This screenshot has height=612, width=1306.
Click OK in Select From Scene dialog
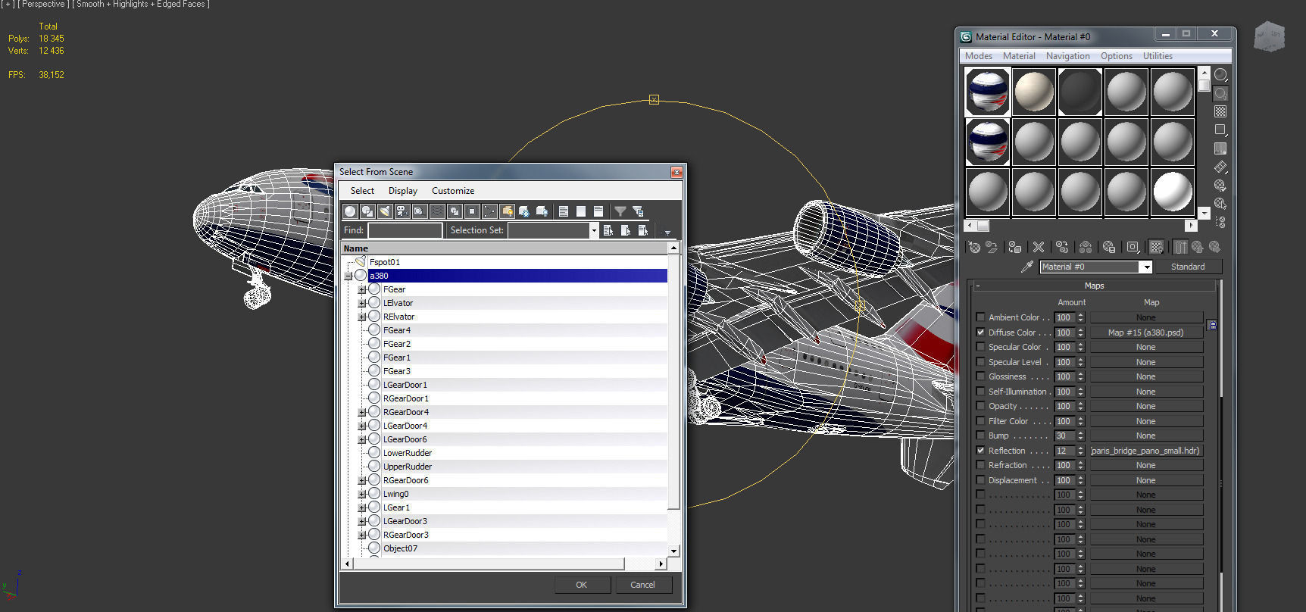[581, 585]
